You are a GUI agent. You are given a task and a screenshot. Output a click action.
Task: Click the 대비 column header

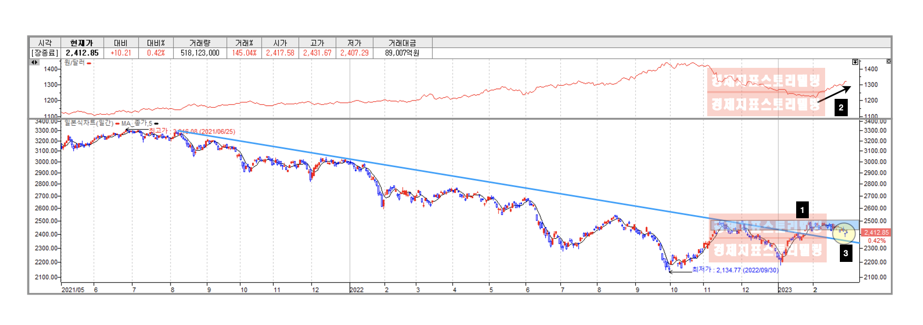coord(121,43)
